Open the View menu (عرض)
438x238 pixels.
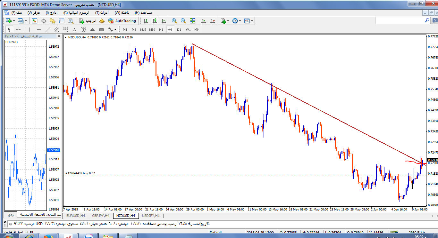click(34, 13)
